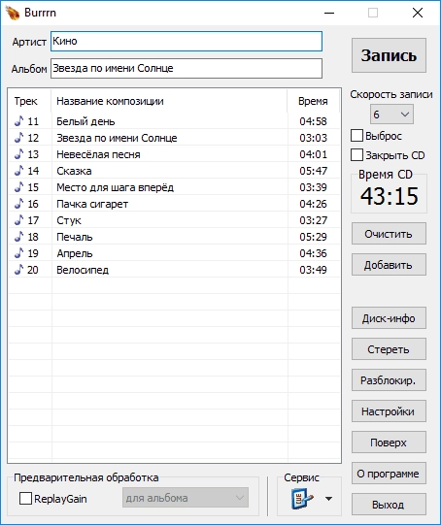Click the Разблокир. unlock button

389,380
